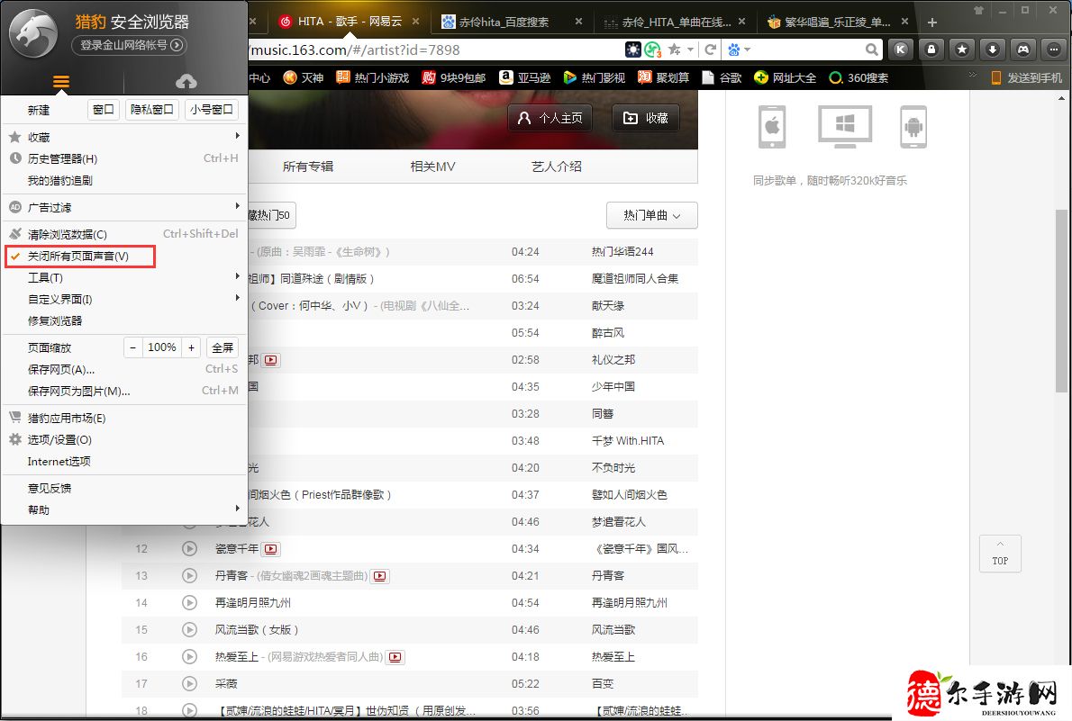The image size is (1072, 721).
Task: Open album link 再逢明月照九州 in album column
Action: pyautogui.click(x=630, y=603)
